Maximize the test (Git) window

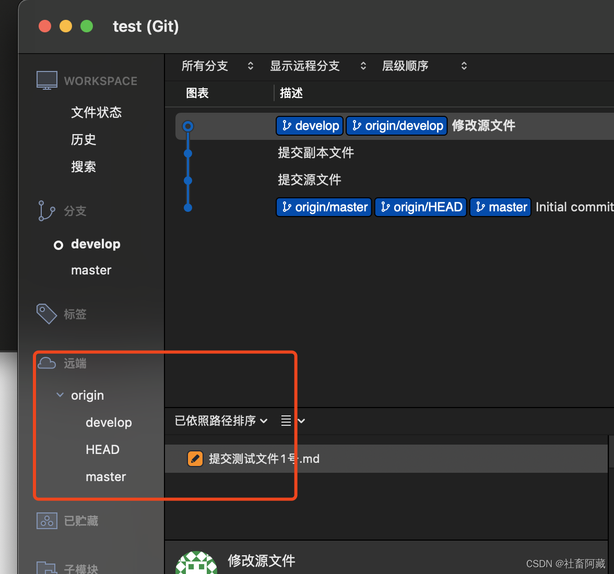[87, 26]
